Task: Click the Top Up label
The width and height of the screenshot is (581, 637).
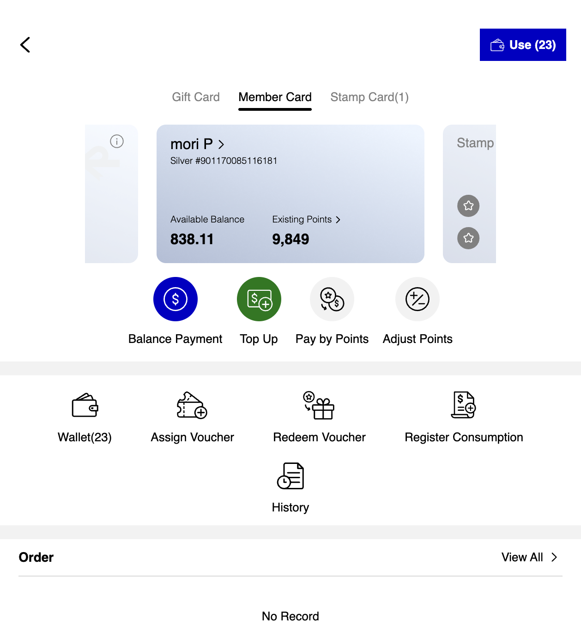Action: tap(259, 339)
